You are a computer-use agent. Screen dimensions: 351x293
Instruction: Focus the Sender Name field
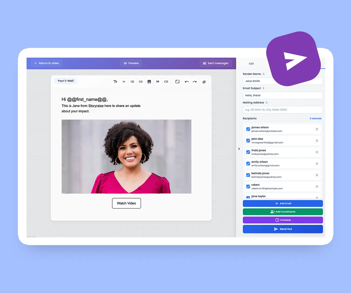click(283, 81)
